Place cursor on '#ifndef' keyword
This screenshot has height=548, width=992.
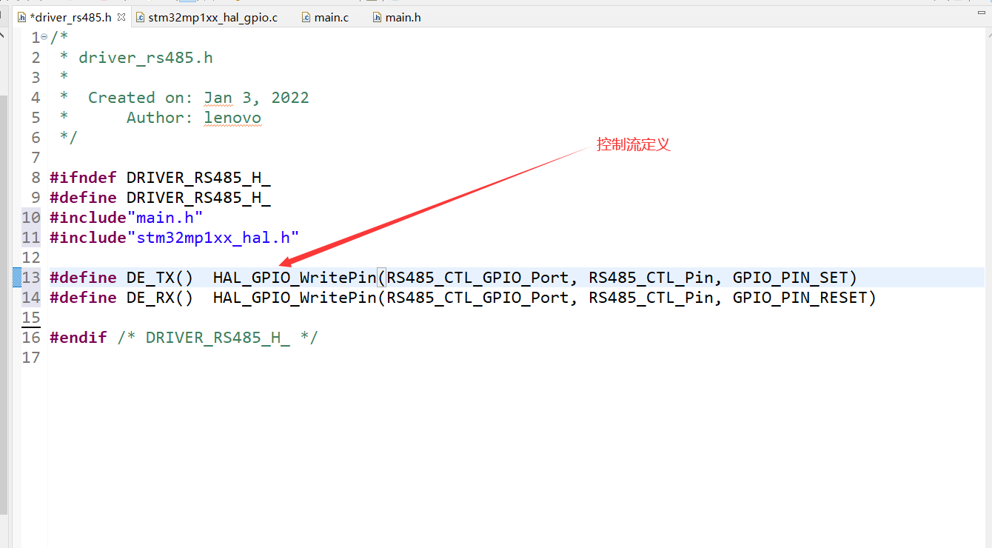[83, 177]
